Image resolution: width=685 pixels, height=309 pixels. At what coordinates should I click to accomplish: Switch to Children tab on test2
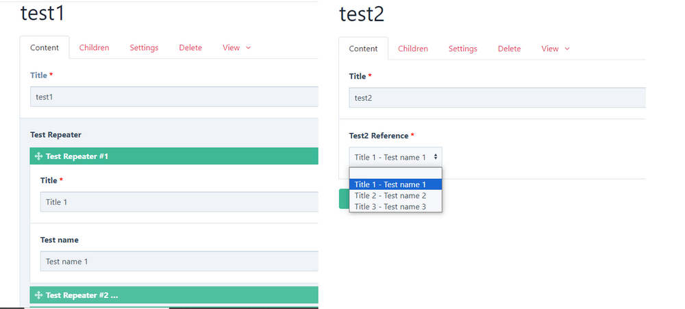413,49
